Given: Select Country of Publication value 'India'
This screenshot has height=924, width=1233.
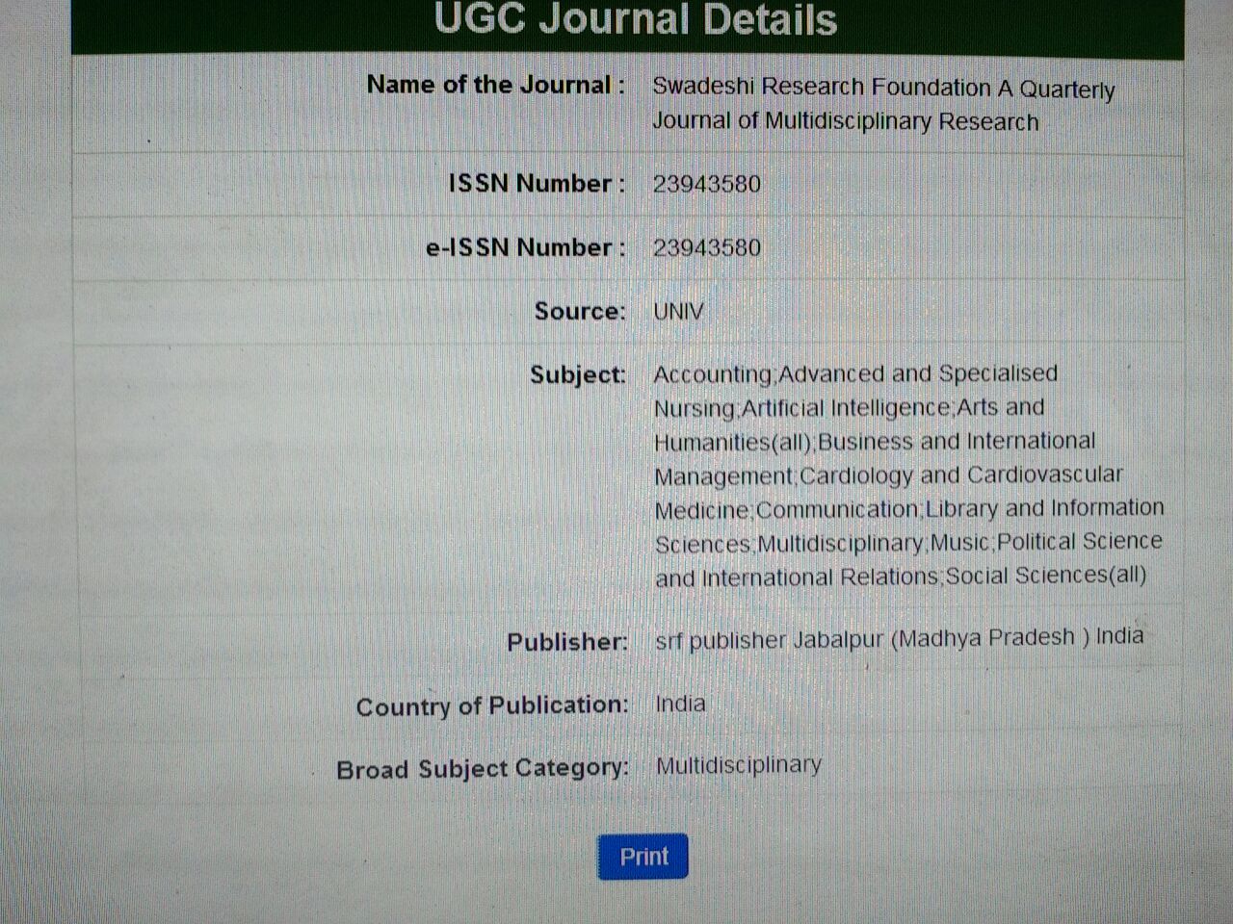Looking at the screenshot, I should pos(680,704).
